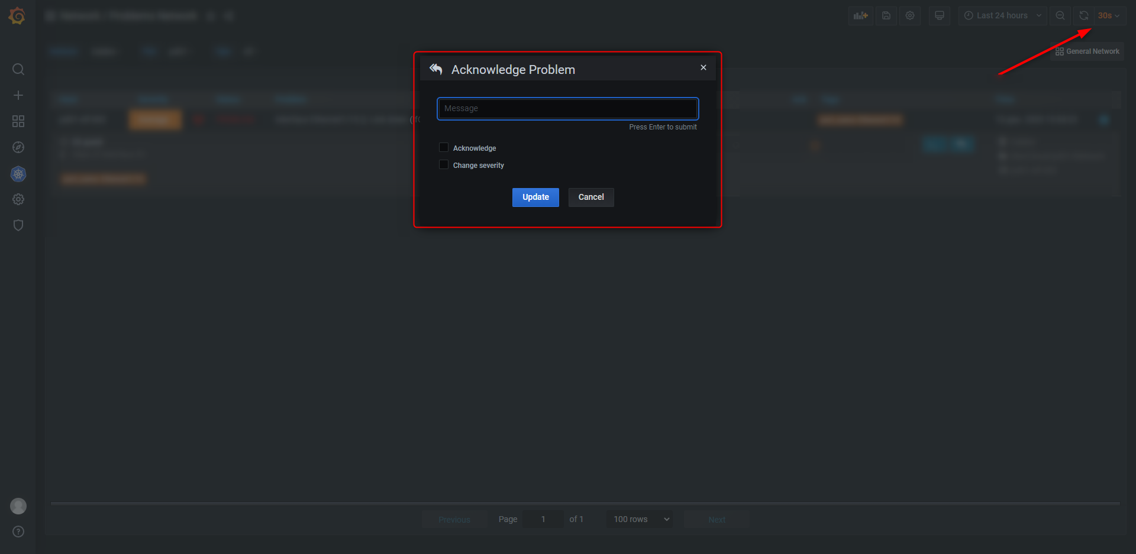Open the Last 24 hours time picker
Screen dimensions: 1136x554
pos(1002,15)
